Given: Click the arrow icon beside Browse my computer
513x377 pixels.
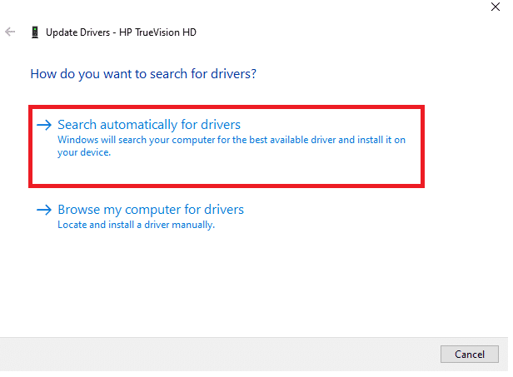Looking at the screenshot, I should [x=44, y=210].
